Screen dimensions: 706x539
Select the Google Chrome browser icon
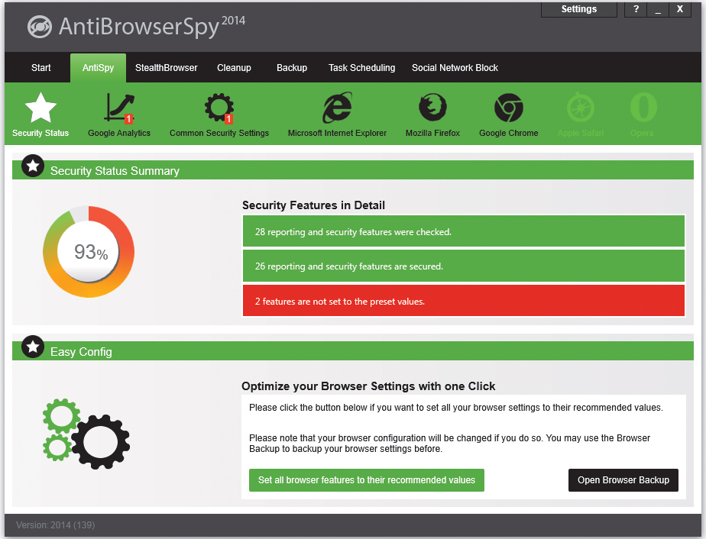508,107
